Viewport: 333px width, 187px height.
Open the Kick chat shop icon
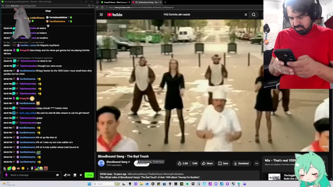click(75, 175)
